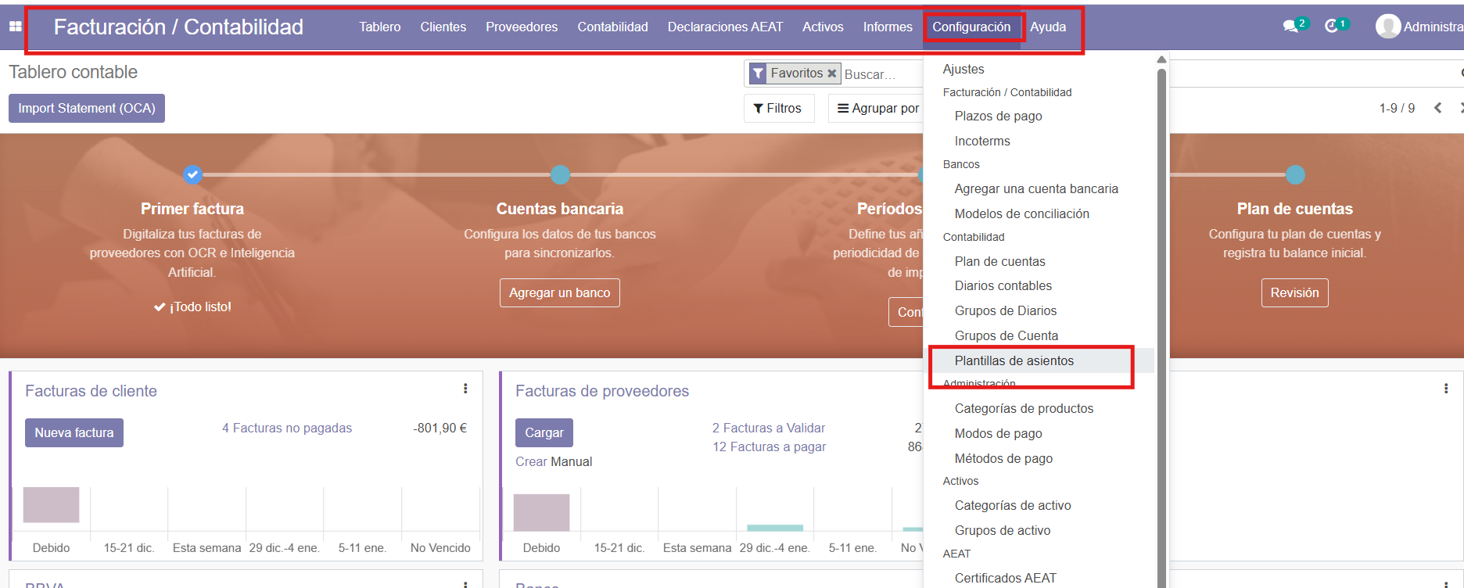Click the dropdown menu scrollbar
Viewport: 1464px width, 588px height.
pos(1161,313)
